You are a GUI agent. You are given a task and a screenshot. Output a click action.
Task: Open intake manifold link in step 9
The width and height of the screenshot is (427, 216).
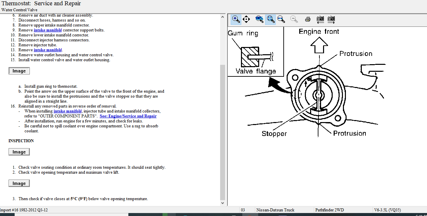[x=48, y=30]
